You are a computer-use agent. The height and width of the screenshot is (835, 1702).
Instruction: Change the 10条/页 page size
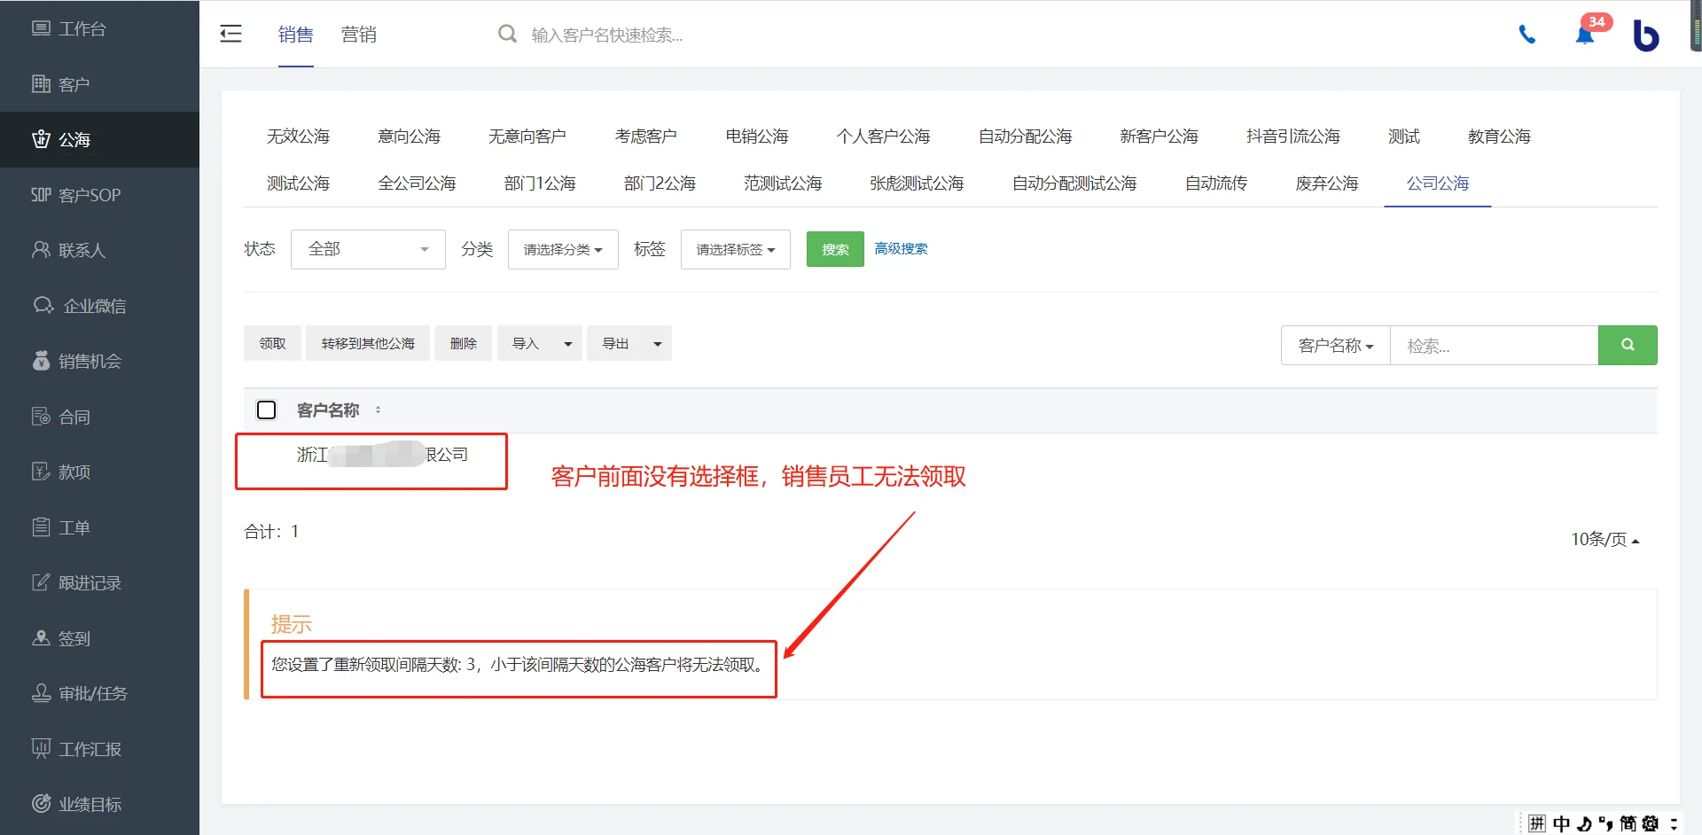1605,539
